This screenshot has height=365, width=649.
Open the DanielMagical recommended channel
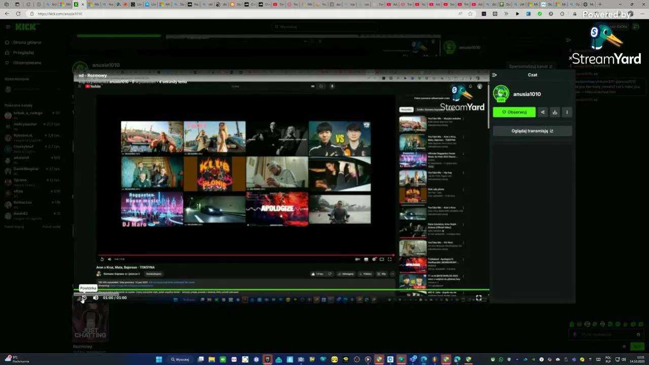click(x=32, y=170)
